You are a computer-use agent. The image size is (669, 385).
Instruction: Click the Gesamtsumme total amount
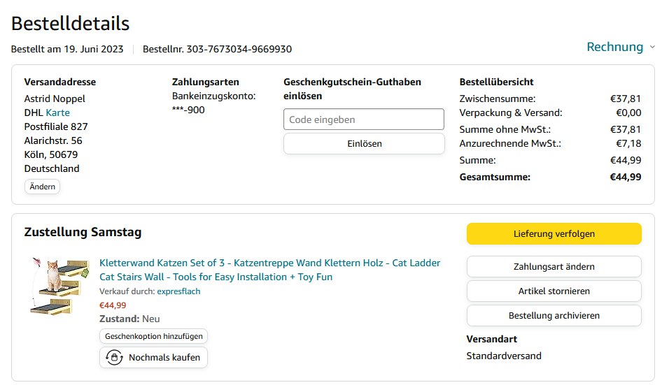pyautogui.click(x=625, y=177)
